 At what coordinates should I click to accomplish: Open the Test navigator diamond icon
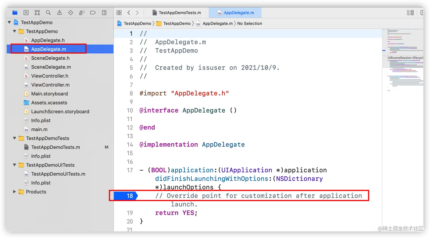click(71, 12)
